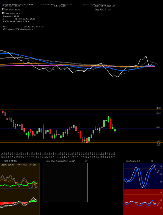Viewport: 163px width, 215px height.
Task: Click the MACD: 51.43, 50.65, 0.78 readout
Action: point(16,21)
